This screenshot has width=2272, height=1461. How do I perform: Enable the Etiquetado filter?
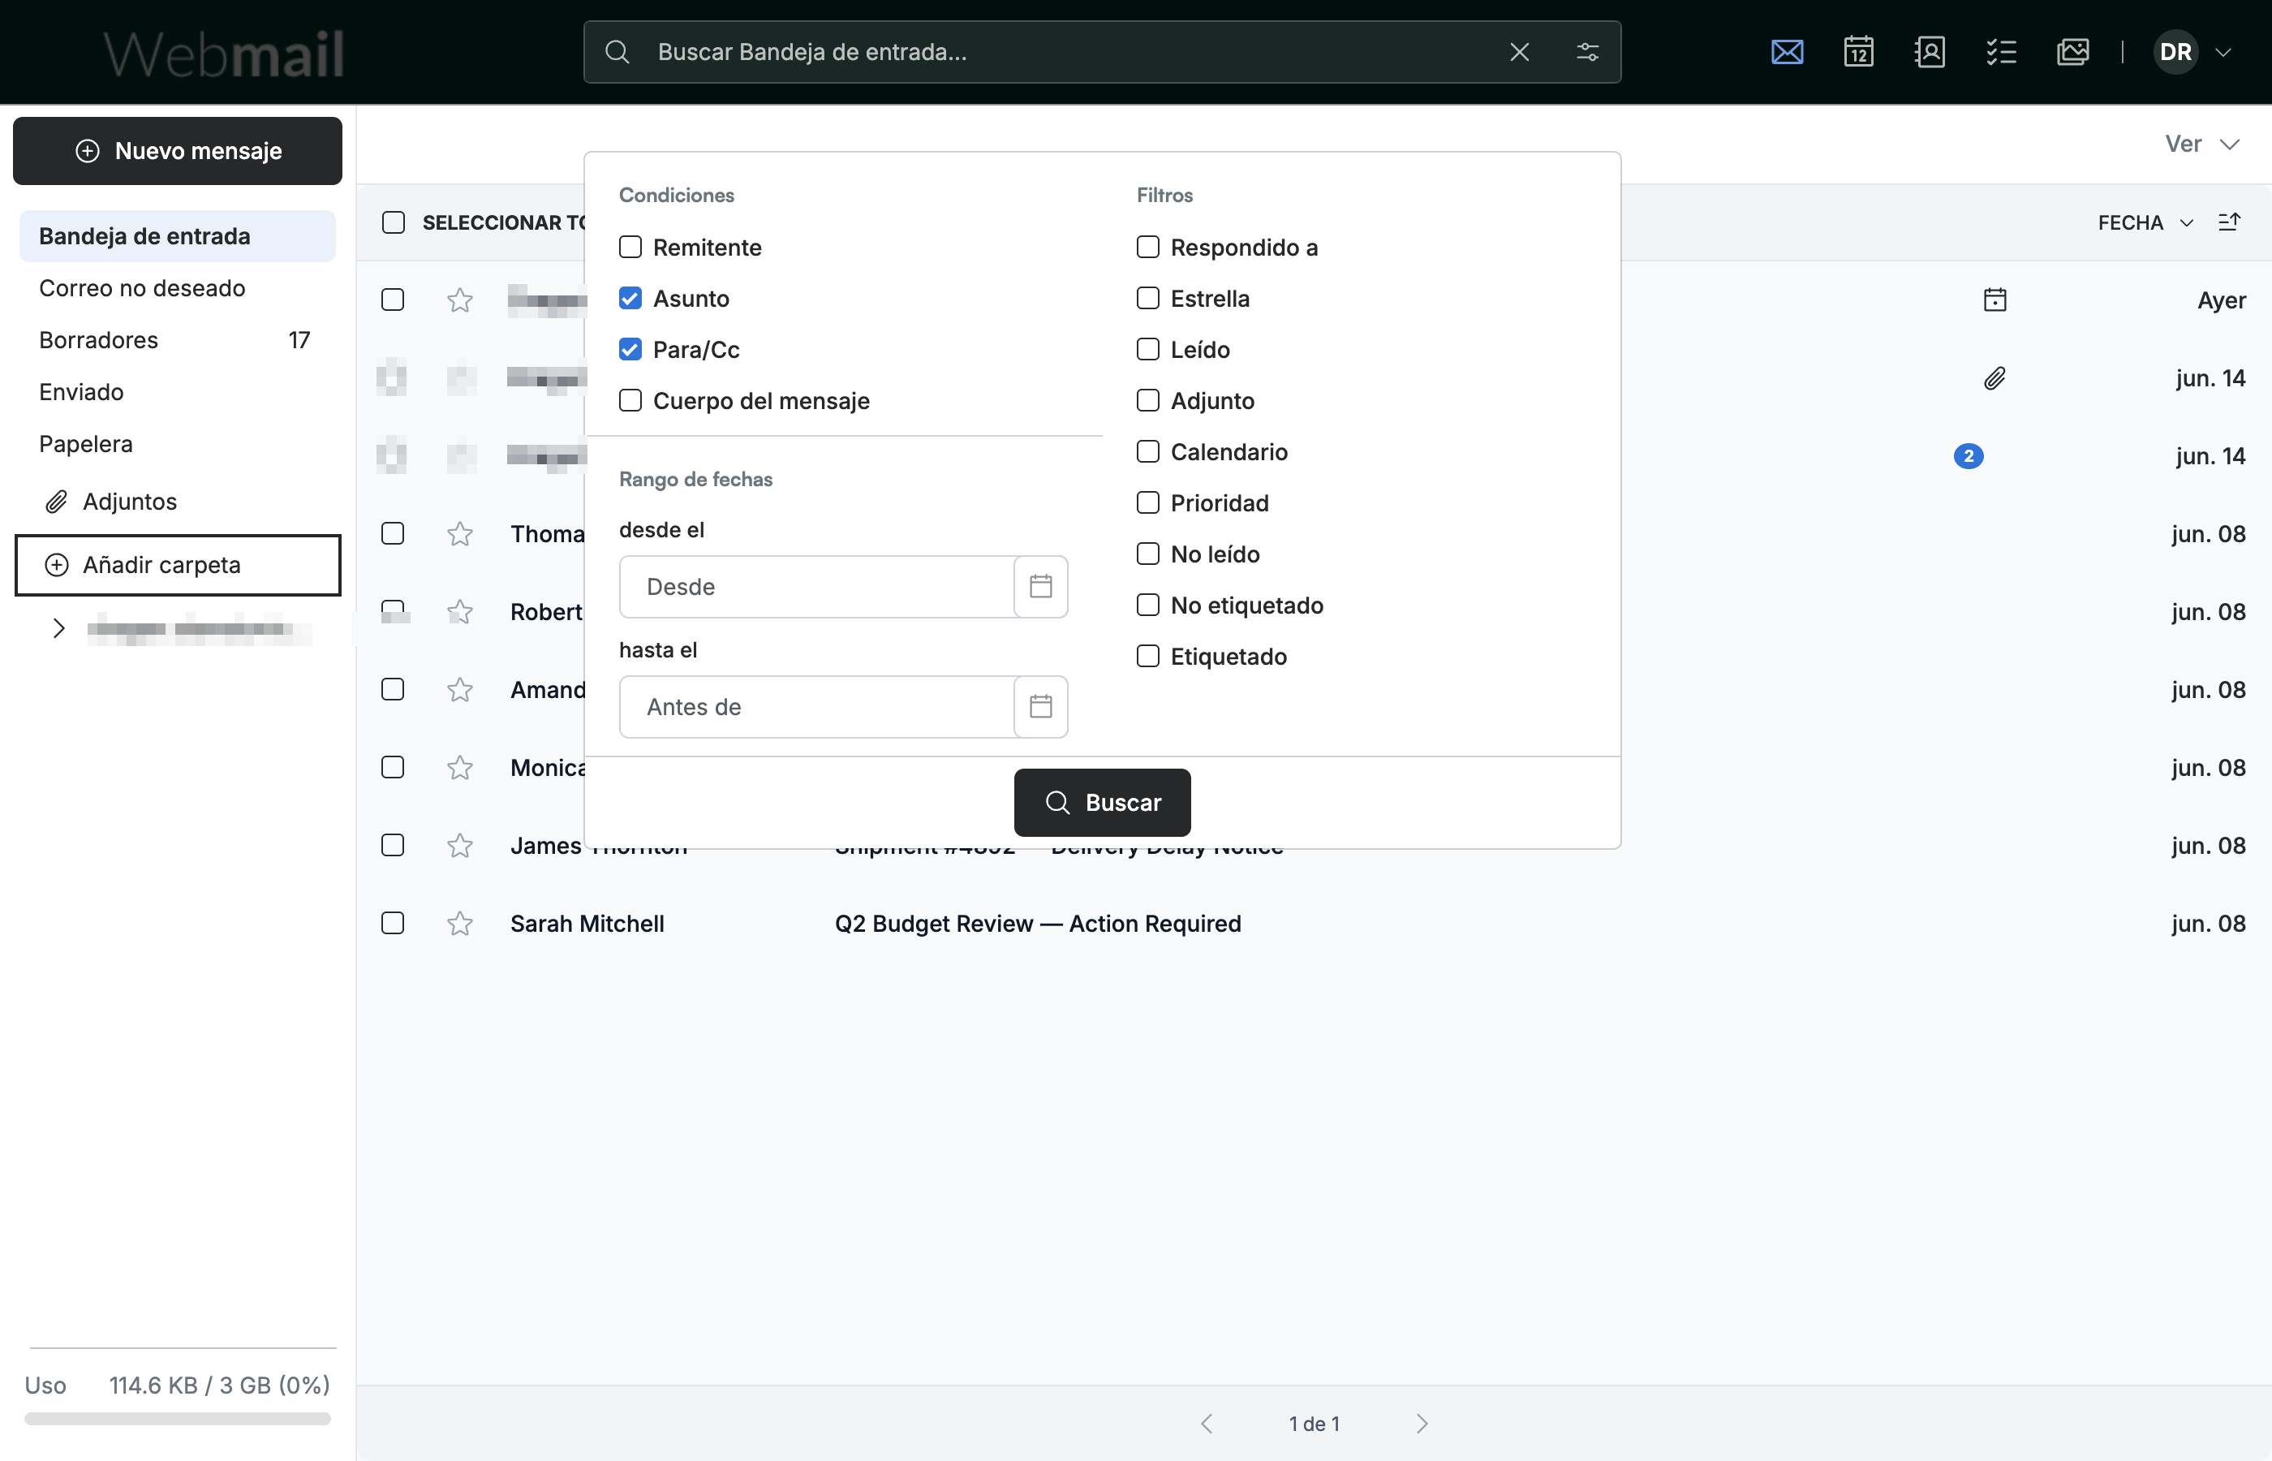click(x=1147, y=657)
